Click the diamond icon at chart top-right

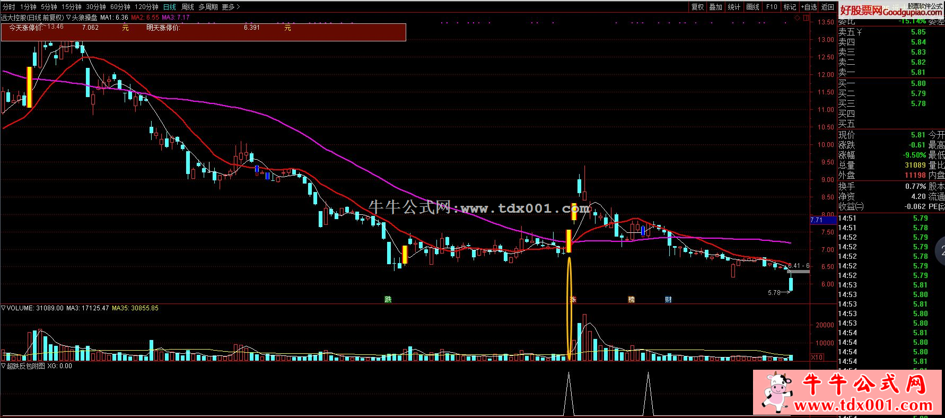(x=797, y=18)
